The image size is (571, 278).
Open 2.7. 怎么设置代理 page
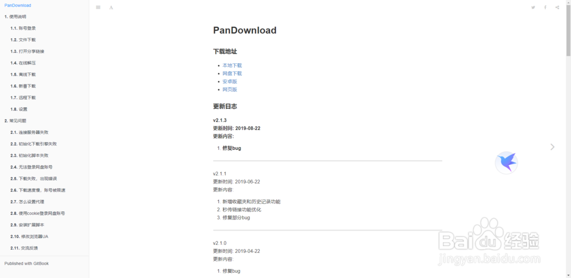tap(27, 202)
